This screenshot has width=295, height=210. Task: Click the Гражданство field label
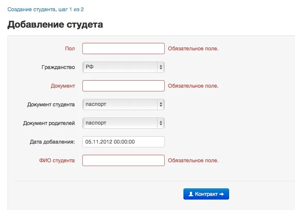58,67
